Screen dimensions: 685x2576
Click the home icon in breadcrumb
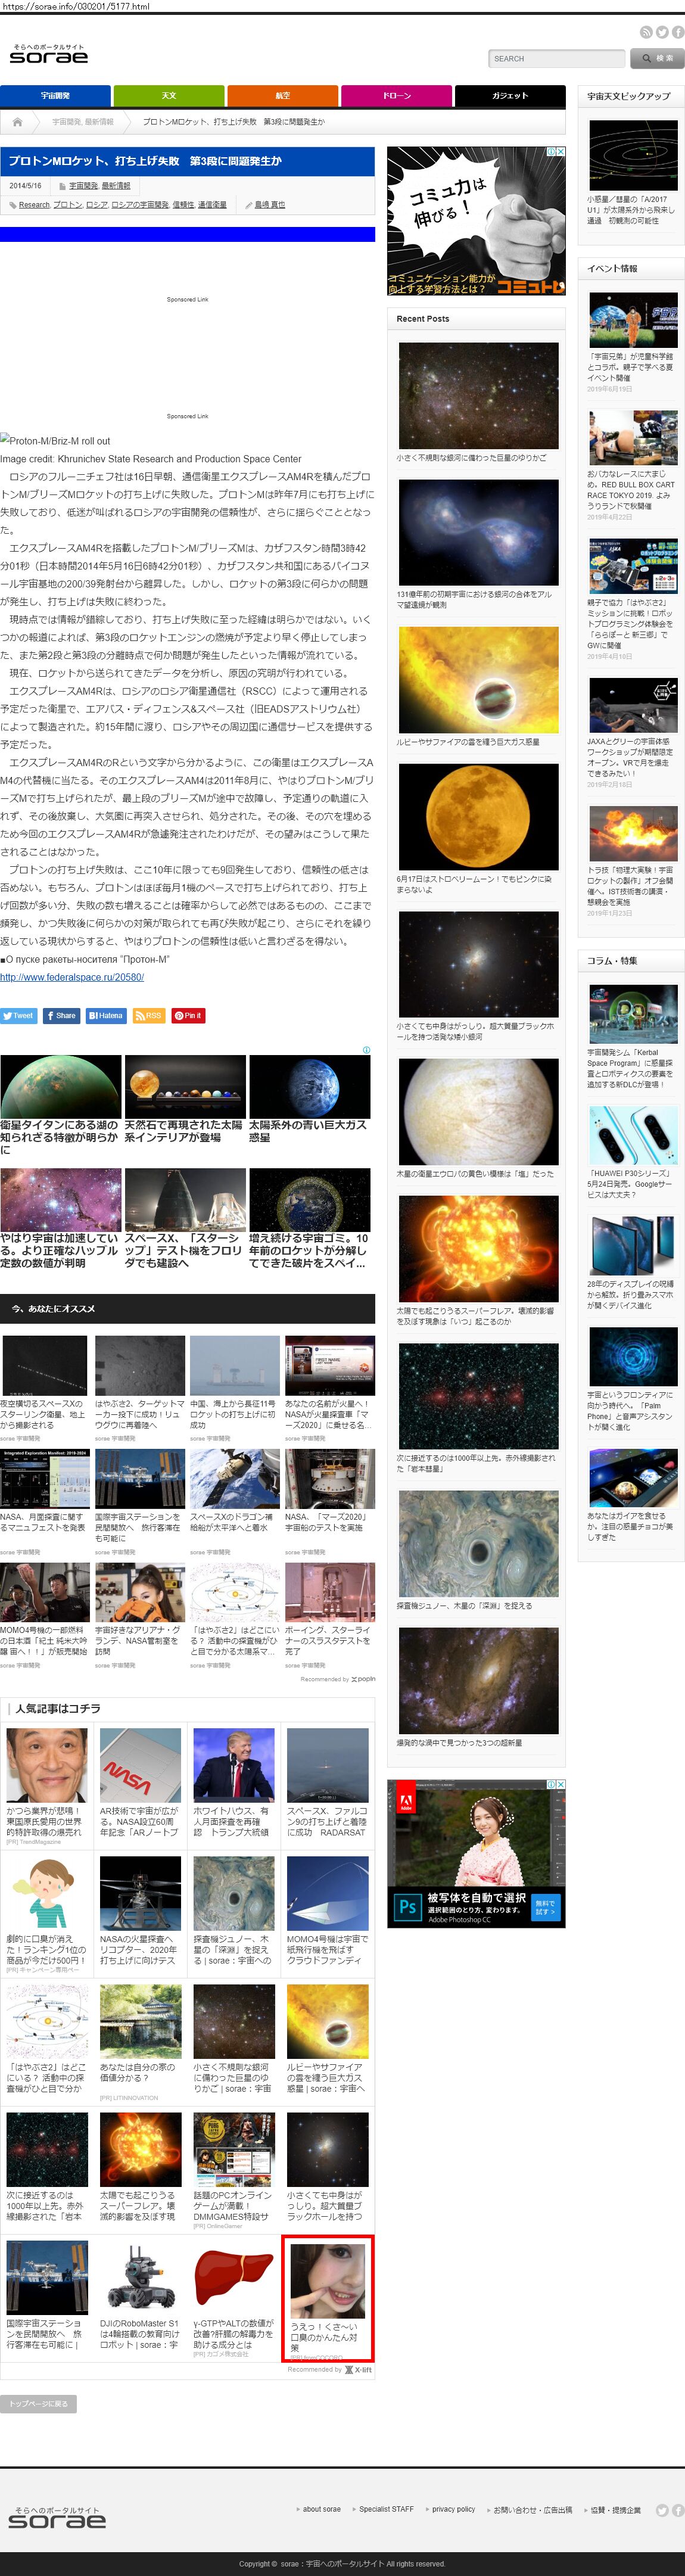coord(17,122)
